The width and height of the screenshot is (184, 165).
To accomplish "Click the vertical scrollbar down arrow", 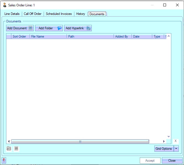I will tap(169, 137).
